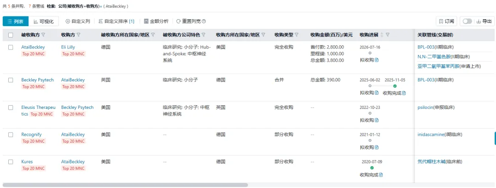The image size is (496, 188).
Task: Check the Eleusis Therapeutics row checkbox
Action: [11, 107]
